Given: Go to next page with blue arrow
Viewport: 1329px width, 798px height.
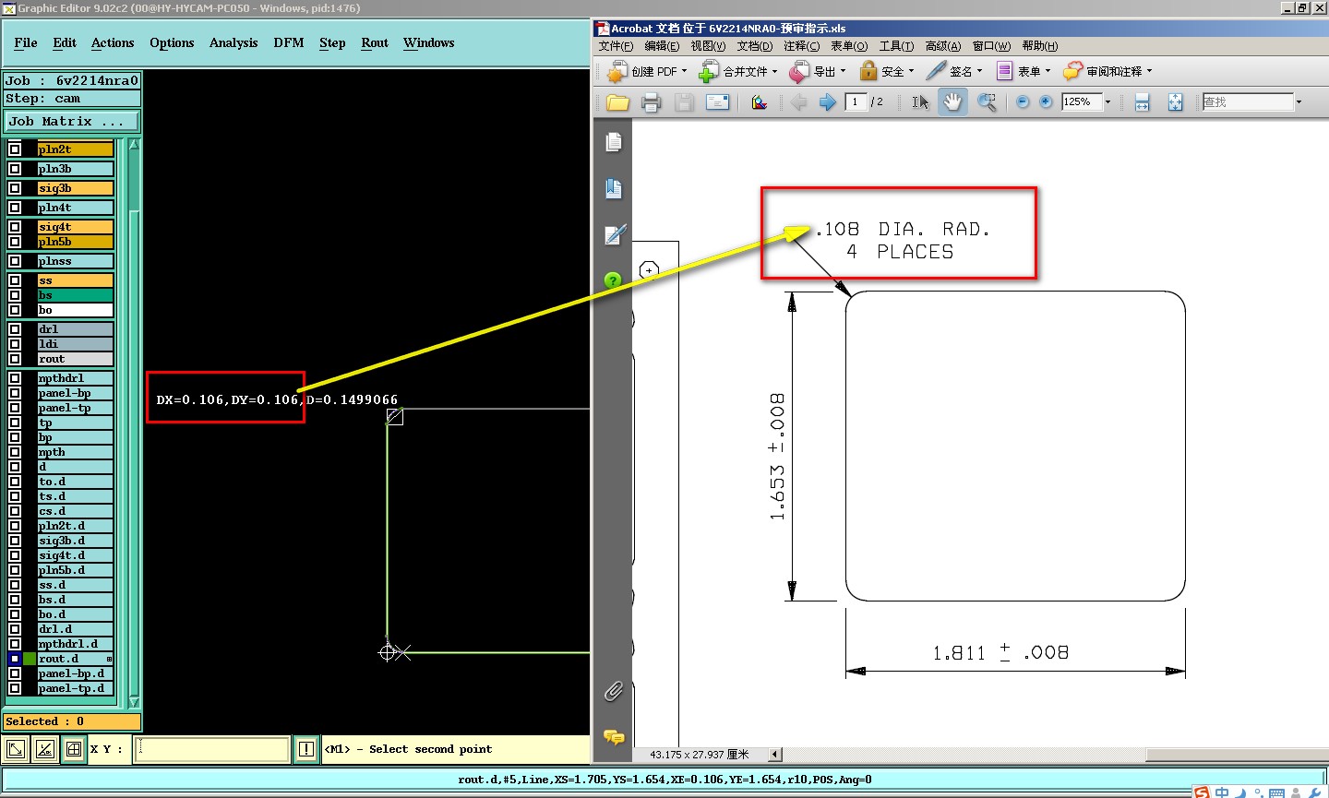Looking at the screenshot, I should (x=828, y=102).
